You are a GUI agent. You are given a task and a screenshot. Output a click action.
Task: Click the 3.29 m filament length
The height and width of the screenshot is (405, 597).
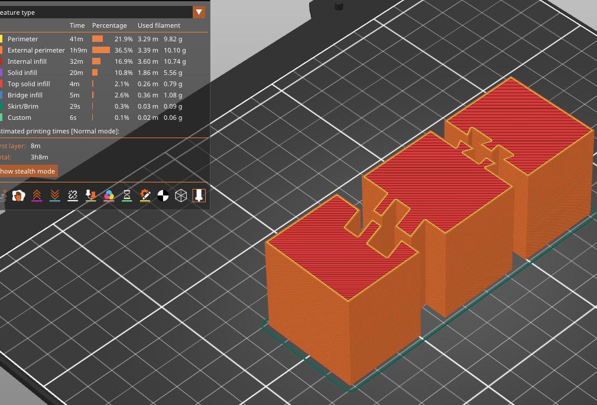click(148, 39)
